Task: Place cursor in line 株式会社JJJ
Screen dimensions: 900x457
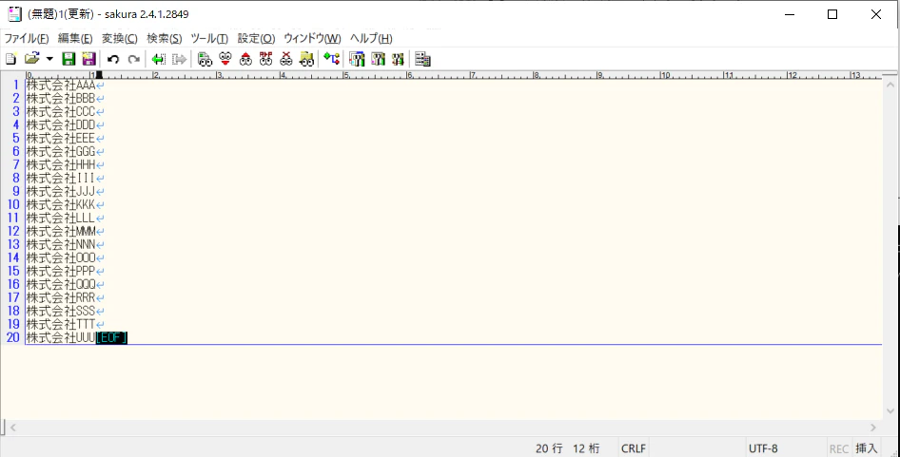Action: tap(61, 191)
